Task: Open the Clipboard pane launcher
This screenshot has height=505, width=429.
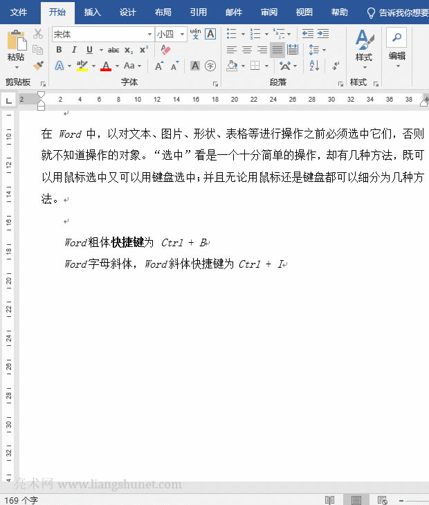Action: coord(43,84)
